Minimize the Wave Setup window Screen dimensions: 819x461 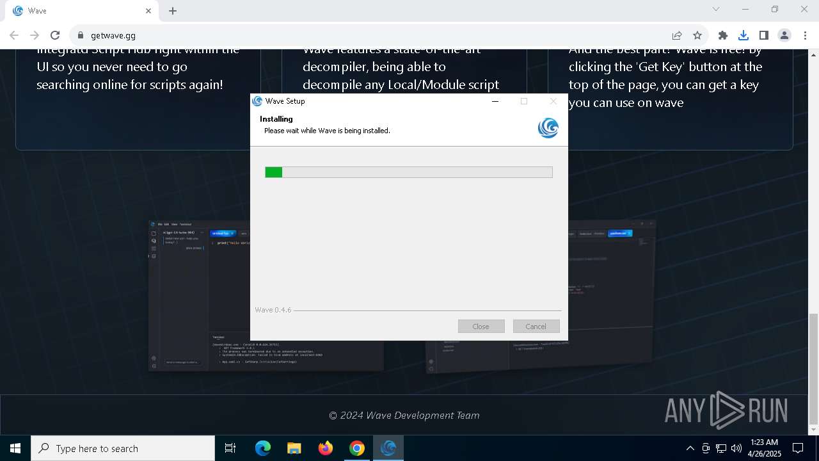[x=495, y=101]
